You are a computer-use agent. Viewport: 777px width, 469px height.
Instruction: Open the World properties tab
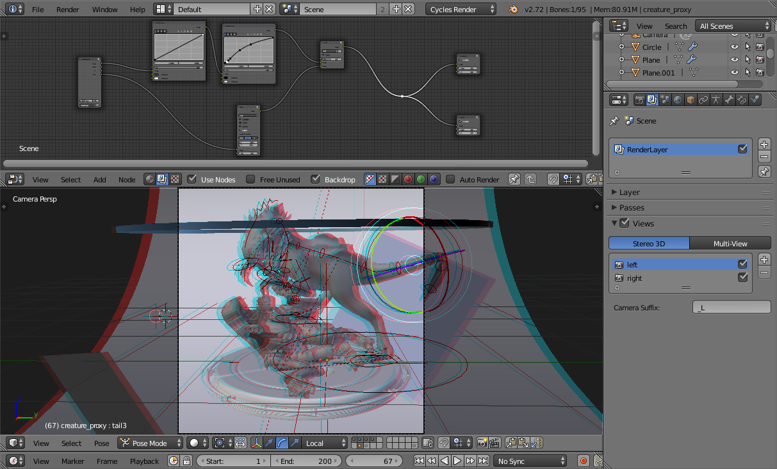[678, 100]
